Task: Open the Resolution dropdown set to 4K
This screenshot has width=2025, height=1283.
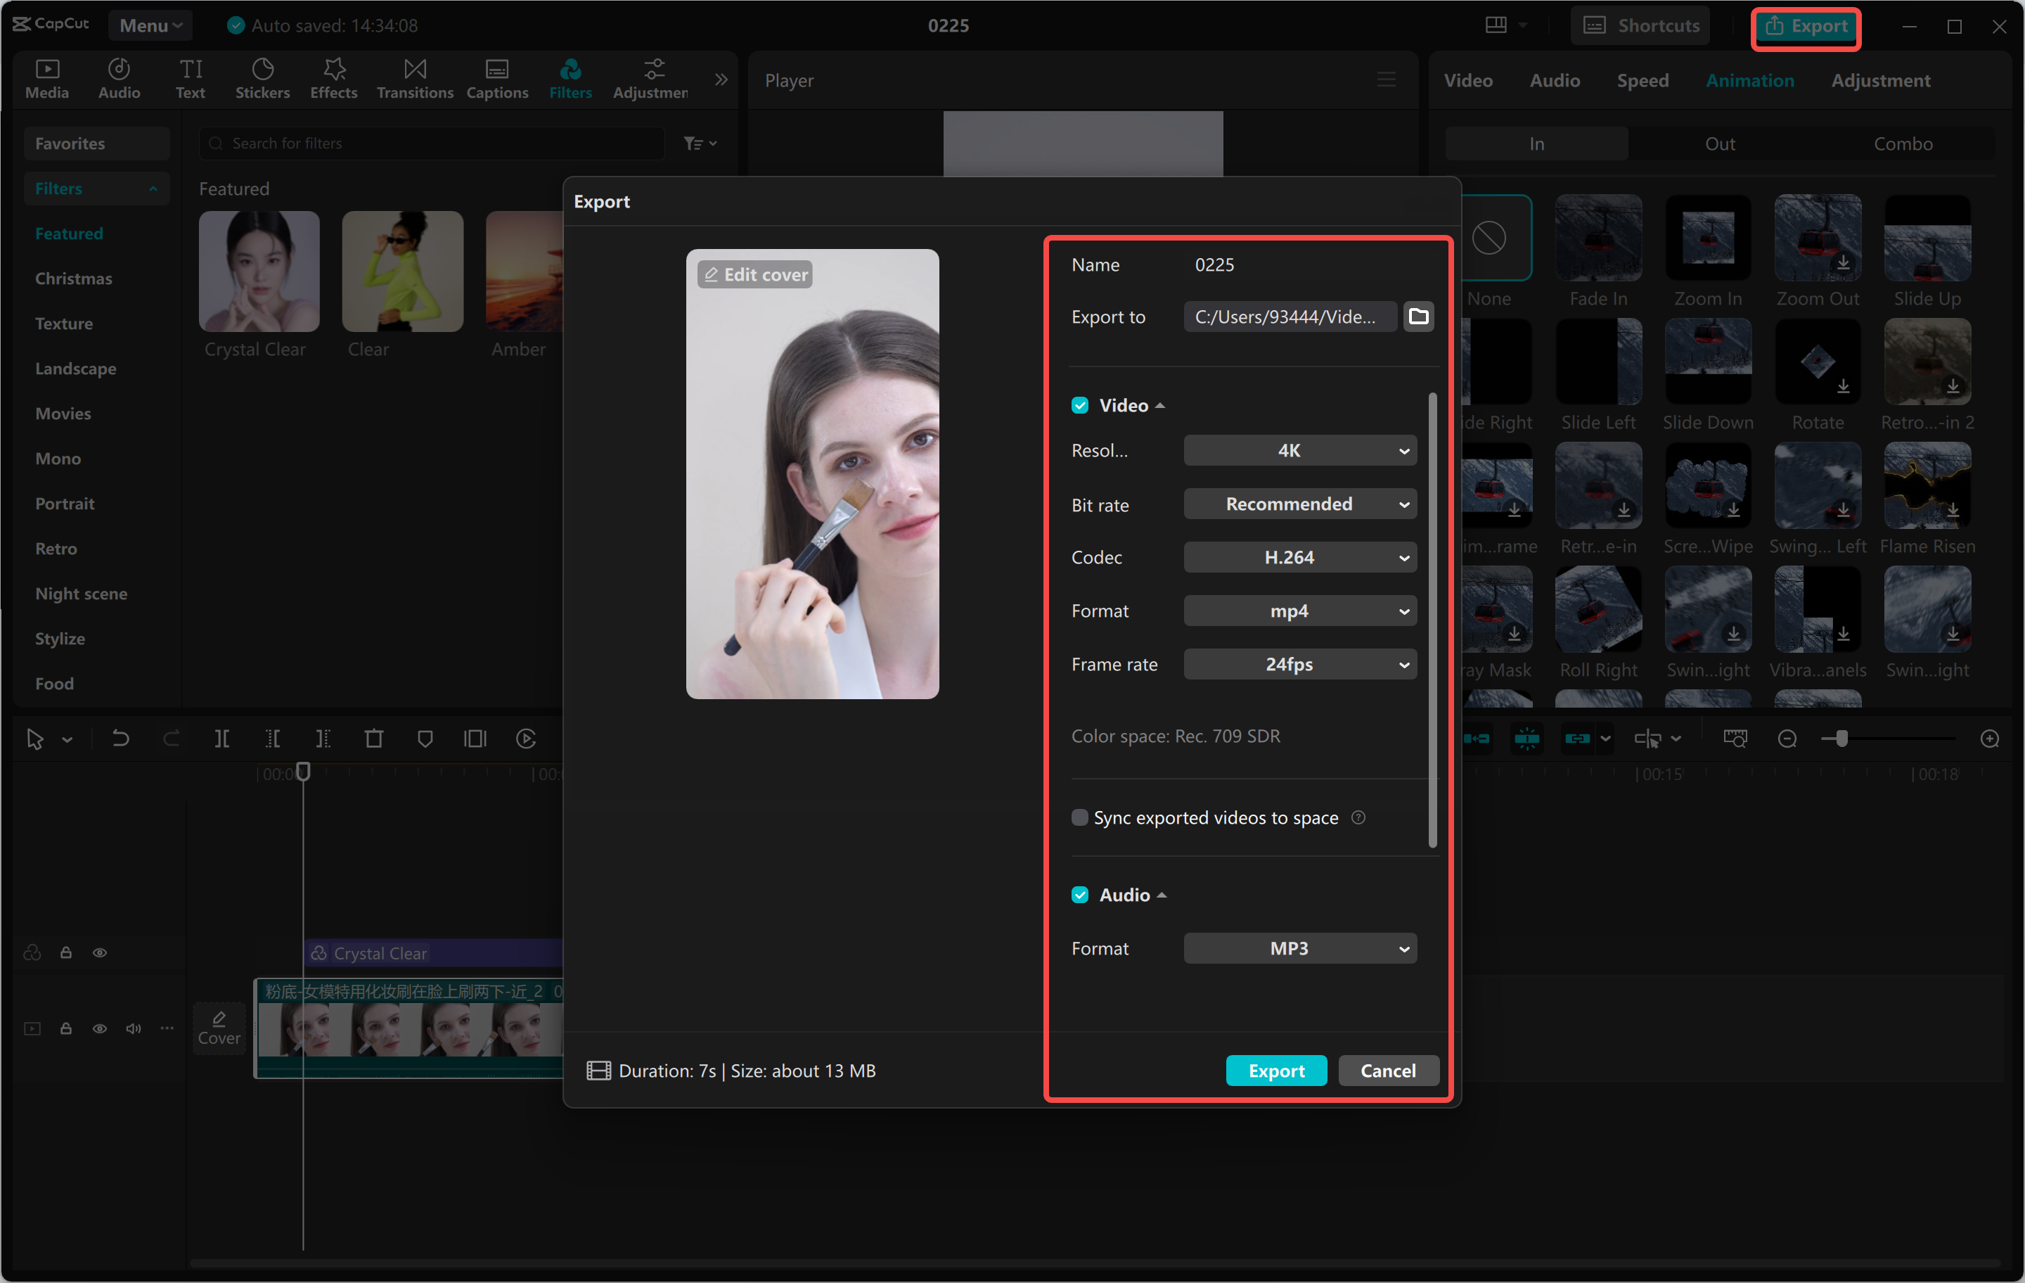Action: (1299, 450)
